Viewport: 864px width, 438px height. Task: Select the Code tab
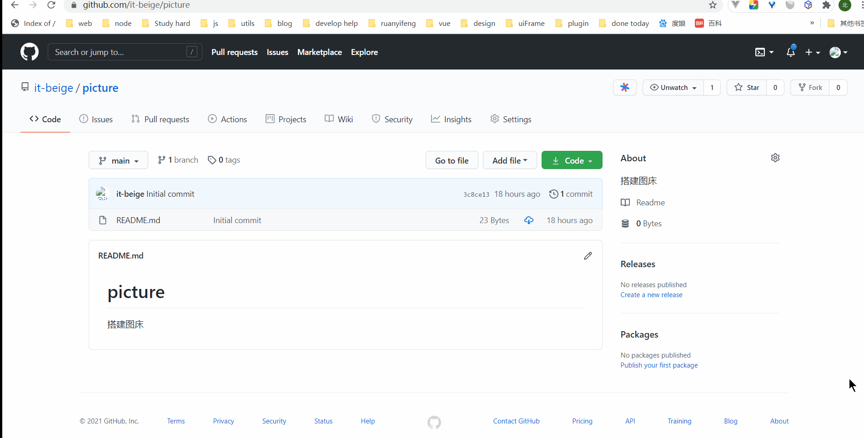(45, 119)
